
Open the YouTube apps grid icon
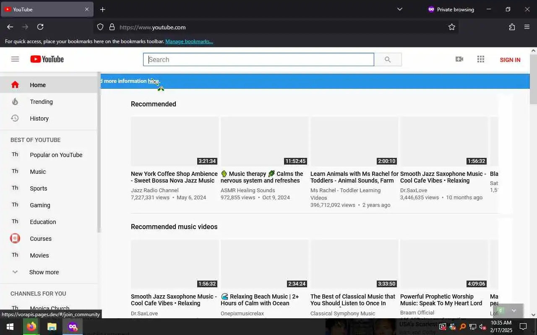pos(481,59)
